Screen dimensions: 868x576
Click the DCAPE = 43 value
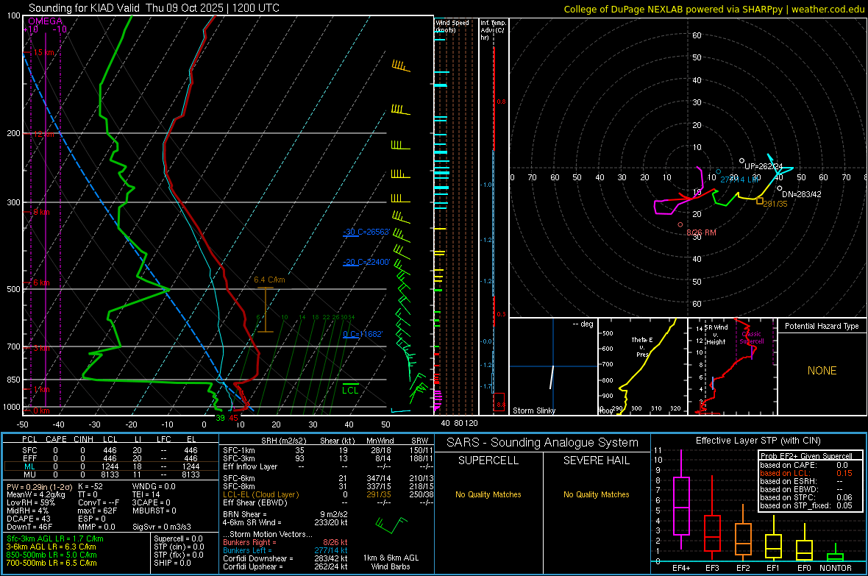(x=28, y=519)
